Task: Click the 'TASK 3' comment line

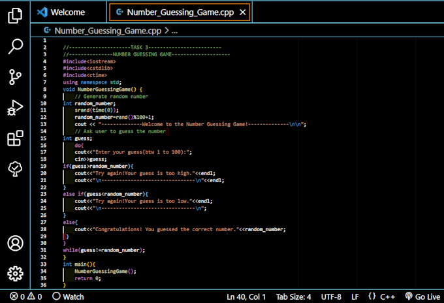Action: click(142, 48)
